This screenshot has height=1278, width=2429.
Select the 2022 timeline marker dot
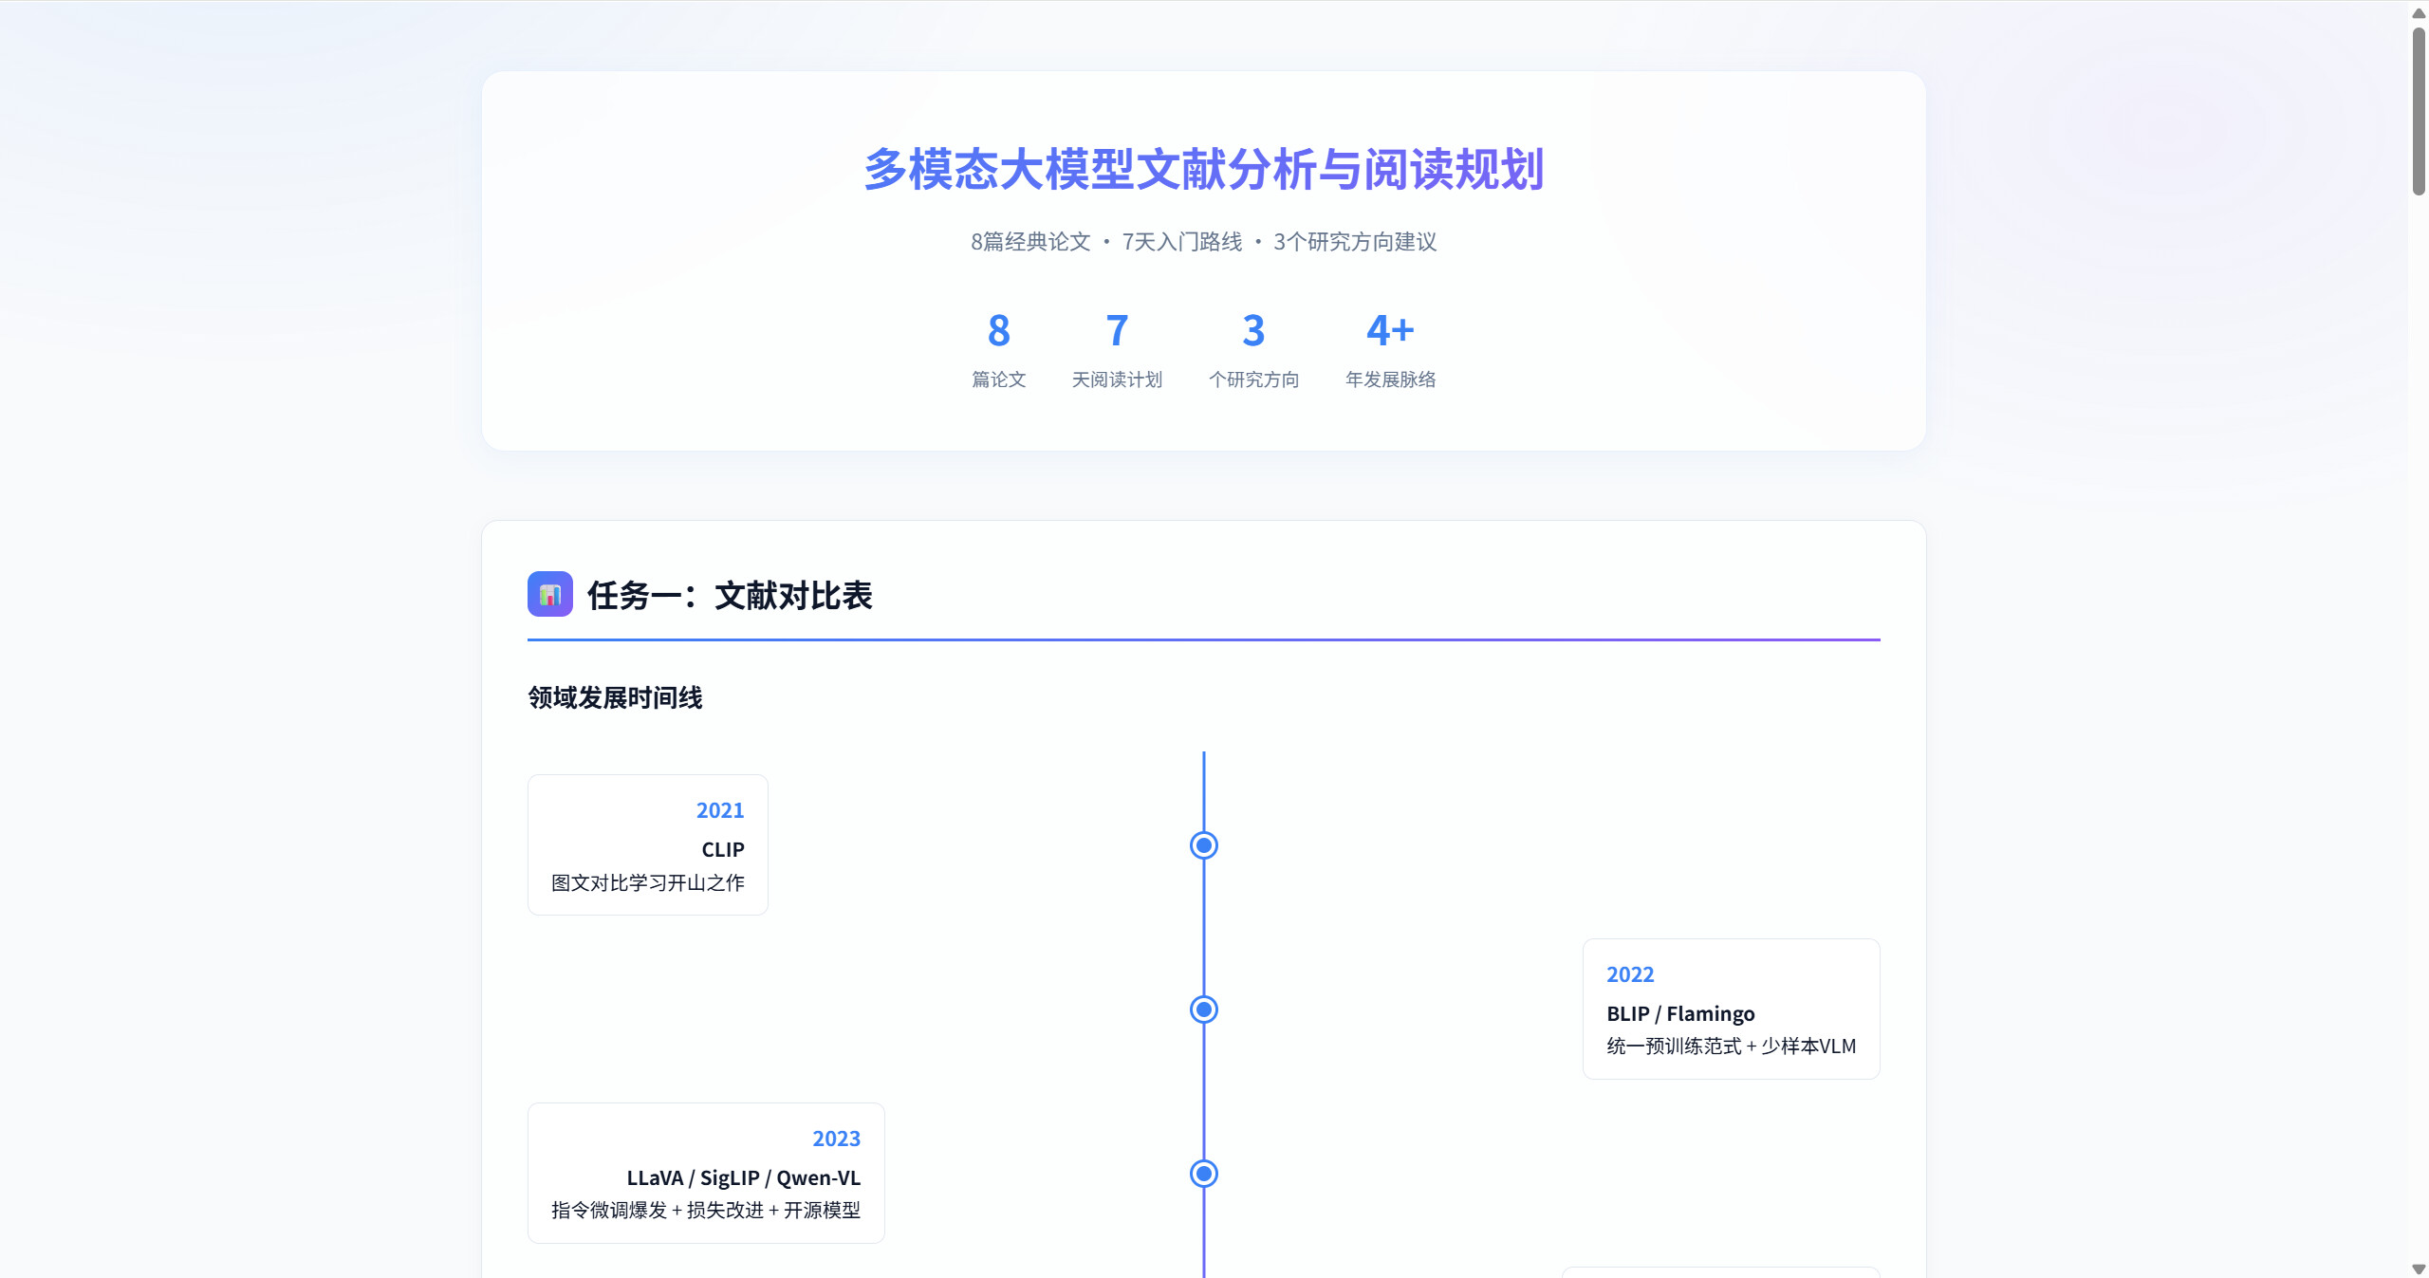(x=1204, y=1009)
